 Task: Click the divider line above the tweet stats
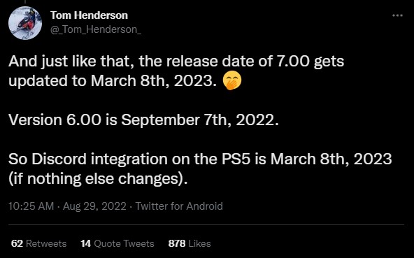coord(206,224)
